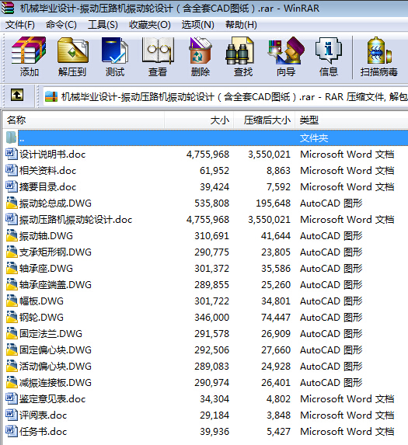
Task: Select the file name 活动偏心块.DWG
Action: [x=55, y=367]
